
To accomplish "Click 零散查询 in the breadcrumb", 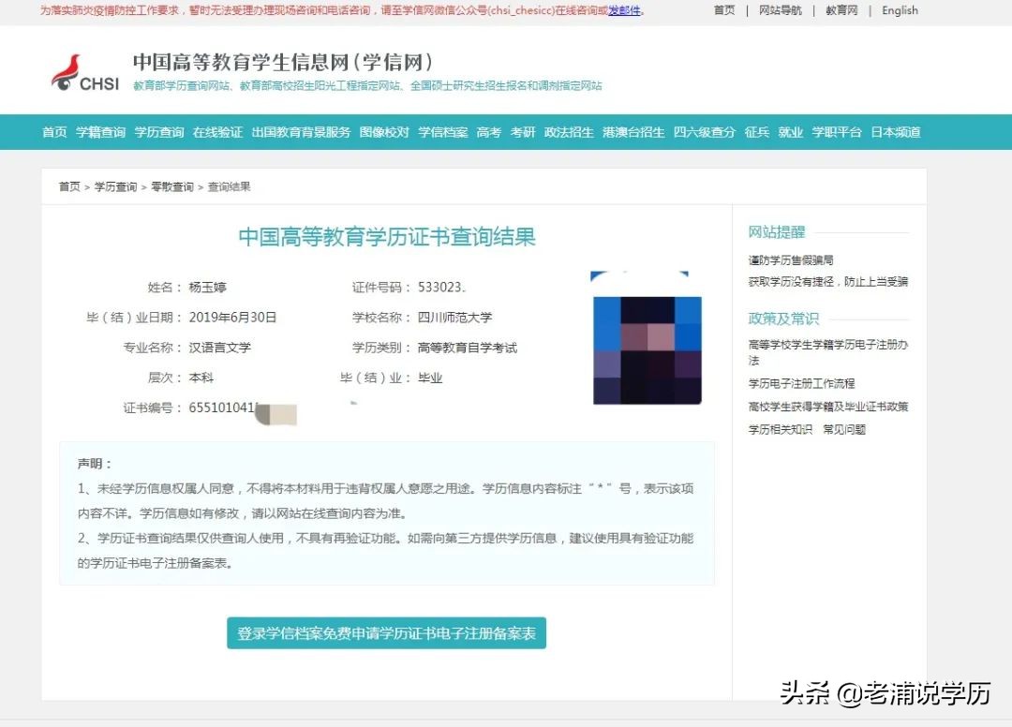I will pos(172,186).
